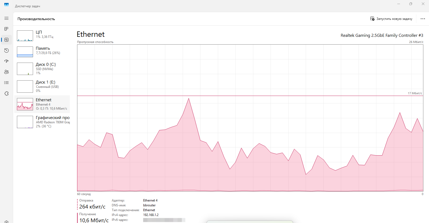Click "Запустить новую задачу" button

point(391,19)
